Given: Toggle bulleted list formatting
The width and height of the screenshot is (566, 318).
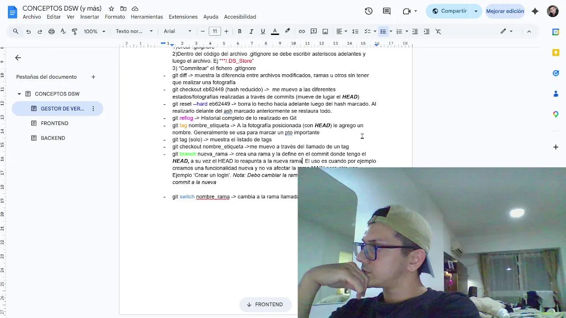Looking at the screenshot, I should (383, 31).
